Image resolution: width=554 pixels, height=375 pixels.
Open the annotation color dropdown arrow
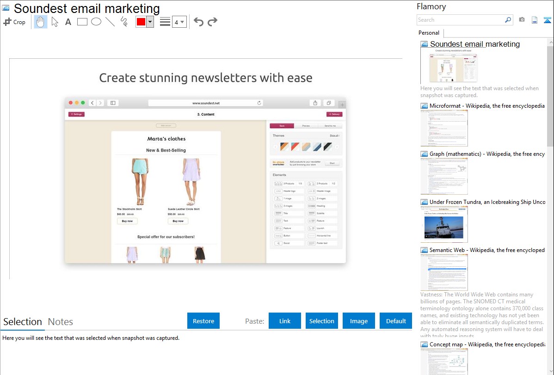(x=150, y=22)
